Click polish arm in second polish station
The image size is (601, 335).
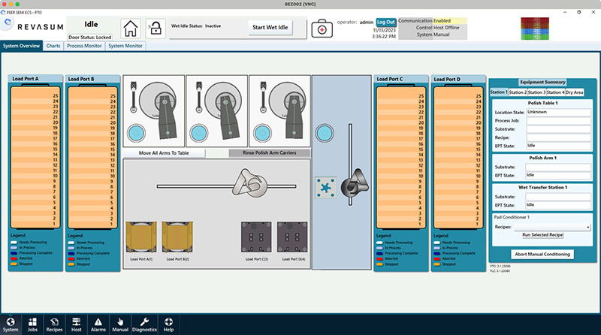[228, 116]
